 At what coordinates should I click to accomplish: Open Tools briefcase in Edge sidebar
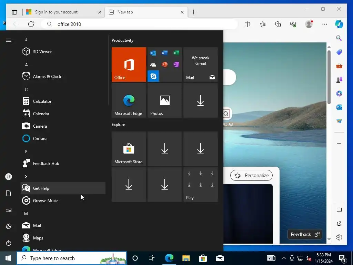tap(339, 66)
